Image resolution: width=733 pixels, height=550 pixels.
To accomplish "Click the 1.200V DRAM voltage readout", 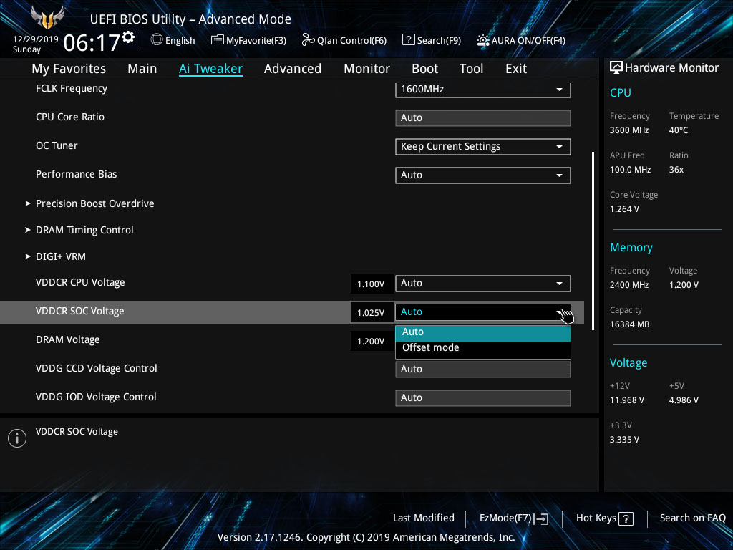I will [x=372, y=342].
